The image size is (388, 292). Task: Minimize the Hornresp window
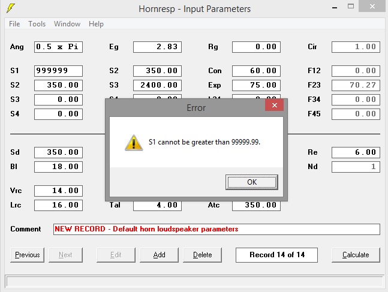pos(335,7)
